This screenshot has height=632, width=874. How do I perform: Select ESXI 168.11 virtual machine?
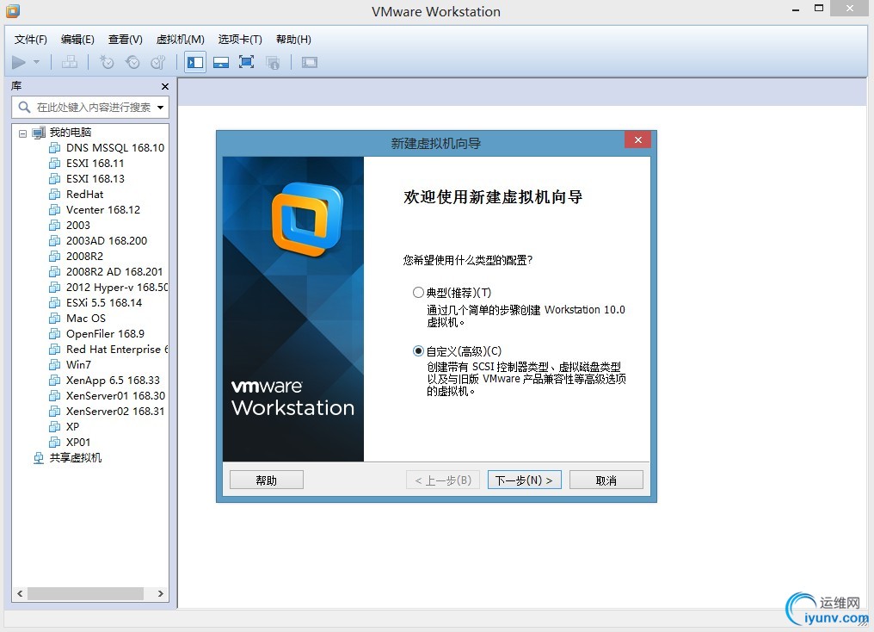[x=95, y=164]
